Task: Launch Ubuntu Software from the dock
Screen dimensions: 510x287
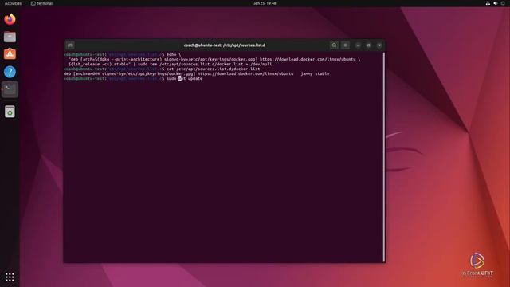Action: (10, 54)
